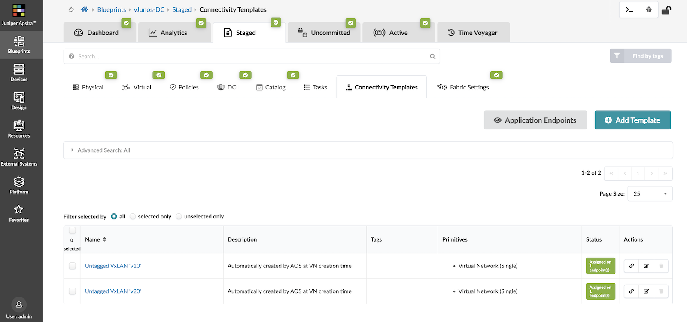This screenshot has height=322, width=687.
Task: Assign endpoints link icon for Untagged VxLAN 'v10'
Action: click(x=632, y=266)
